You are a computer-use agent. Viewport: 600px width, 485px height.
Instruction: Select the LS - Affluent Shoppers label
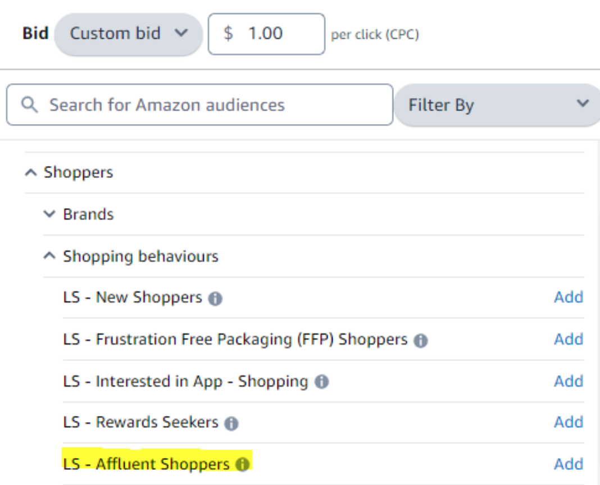click(x=146, y=464)
